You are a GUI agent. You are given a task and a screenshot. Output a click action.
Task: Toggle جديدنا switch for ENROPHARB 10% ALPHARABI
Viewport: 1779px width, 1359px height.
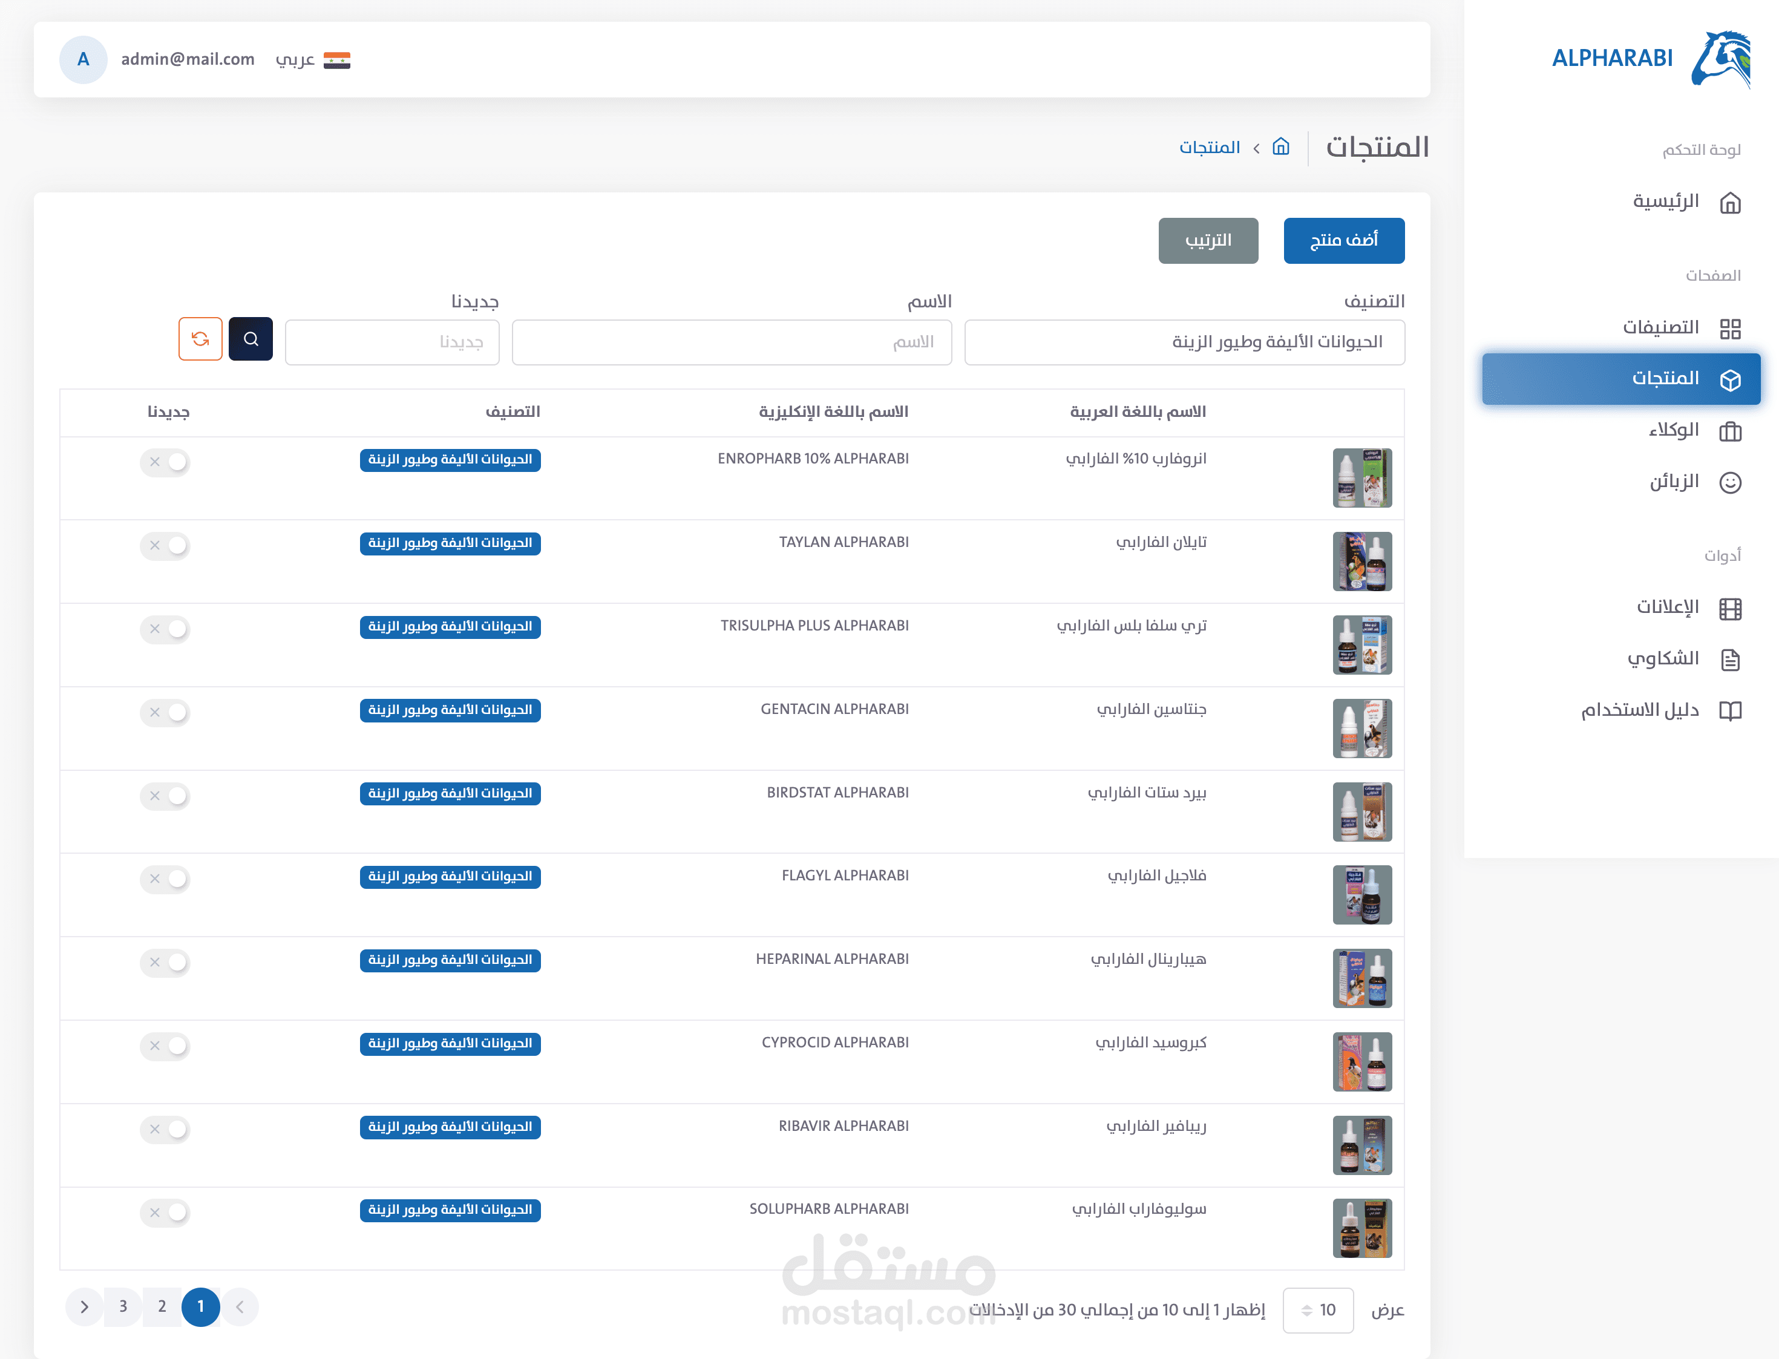[165, 462]
